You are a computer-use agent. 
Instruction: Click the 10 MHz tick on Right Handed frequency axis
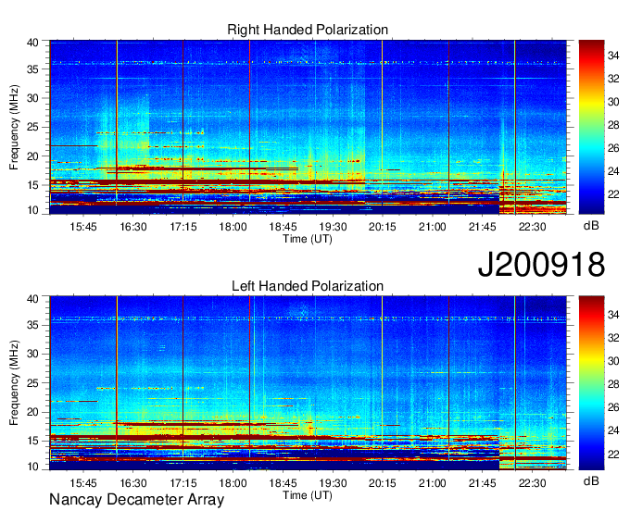coord(32,210)
